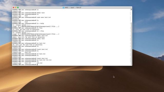
Task: Click the 'ls --help' command text
Action: click(x=40, y=24)
